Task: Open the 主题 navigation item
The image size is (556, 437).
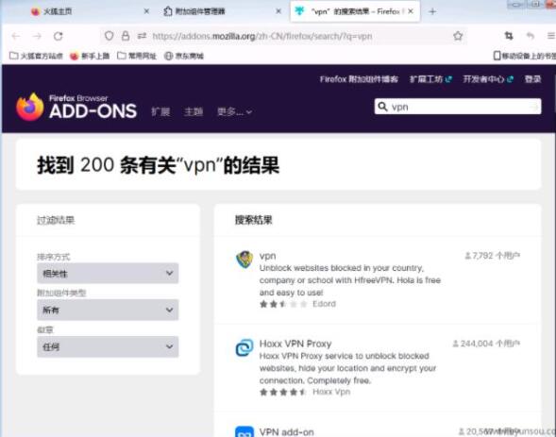Action: click(194, 112)
